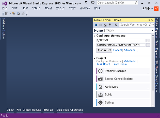Open the TEST menu
This screenshot has height=118, width=160.
[x=72, y=8]
